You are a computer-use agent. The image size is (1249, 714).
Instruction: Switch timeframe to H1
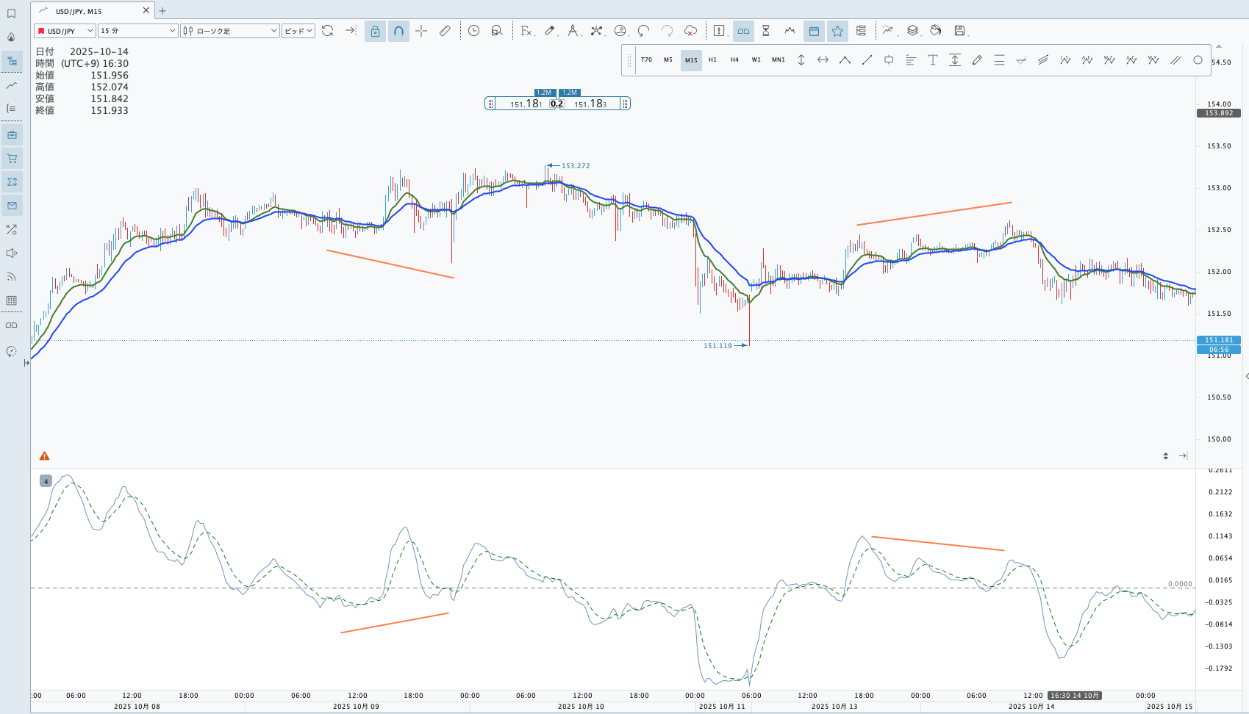tap(712, 60)
